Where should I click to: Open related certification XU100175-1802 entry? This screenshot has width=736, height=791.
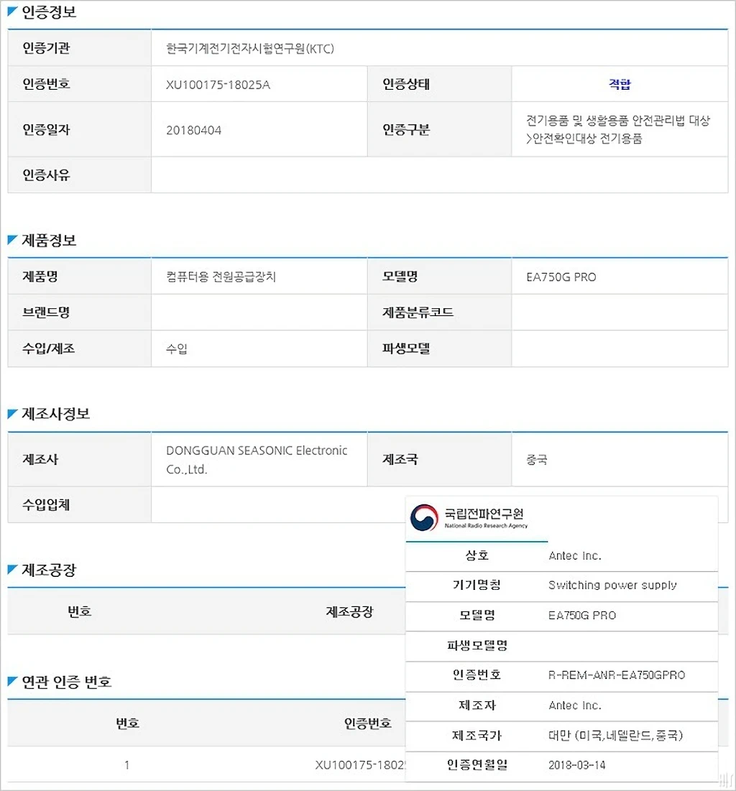[x=360, y=765]
